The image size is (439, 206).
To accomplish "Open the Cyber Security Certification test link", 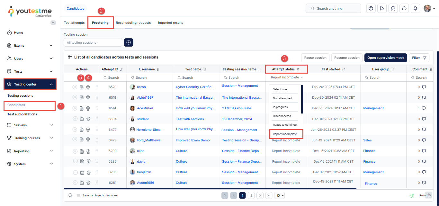I will tap(195, 87).
